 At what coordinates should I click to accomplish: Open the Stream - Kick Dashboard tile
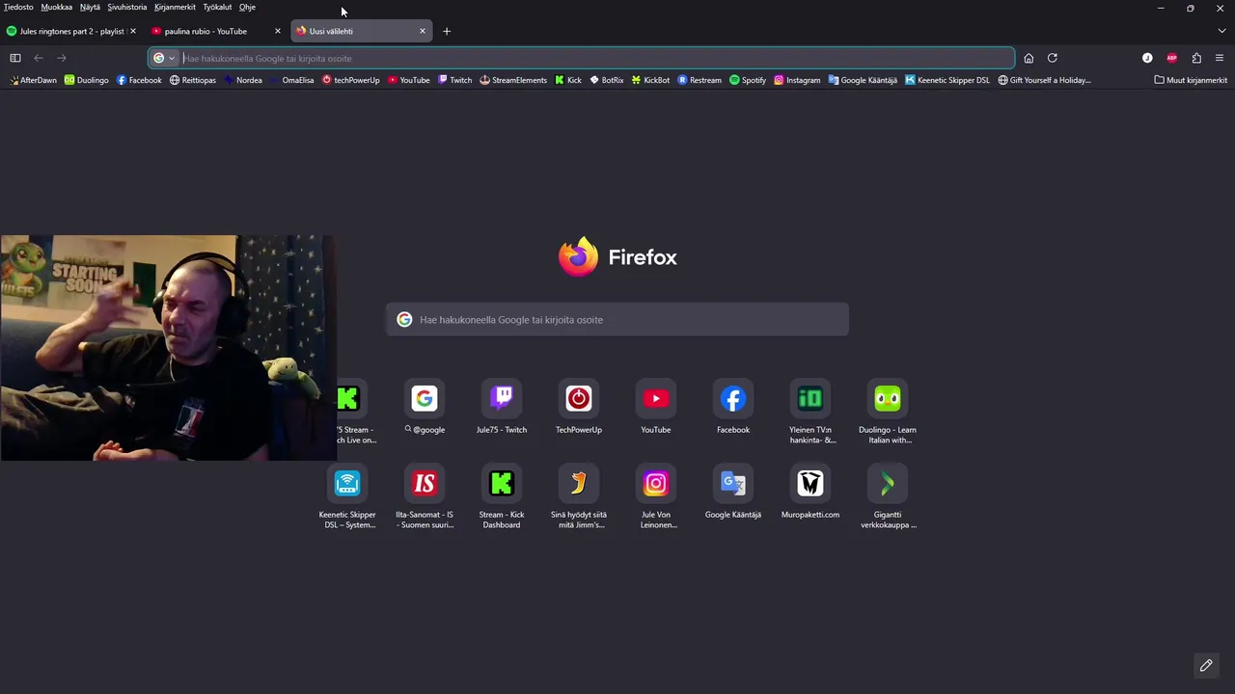click(502, 496)
